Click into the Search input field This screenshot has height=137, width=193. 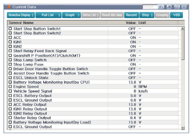tap(150, 7)
